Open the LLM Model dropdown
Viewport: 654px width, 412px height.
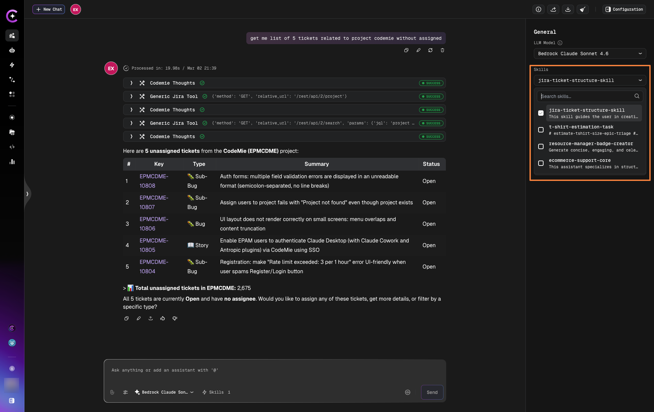coord(589,54)
